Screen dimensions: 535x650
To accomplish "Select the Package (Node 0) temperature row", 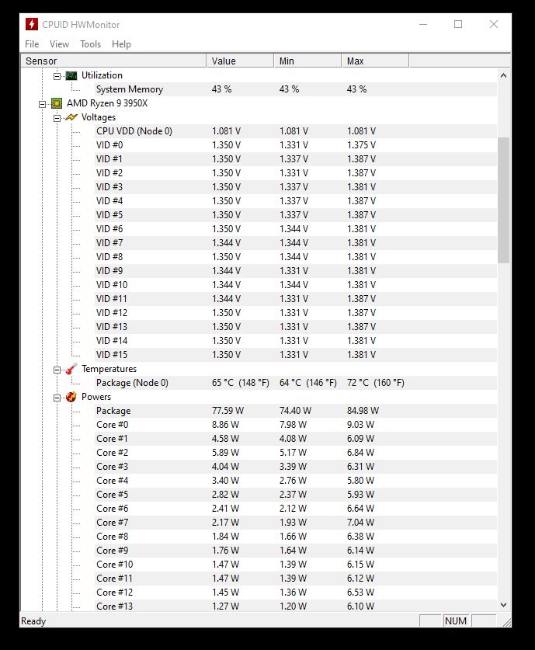I will [296, 383].
